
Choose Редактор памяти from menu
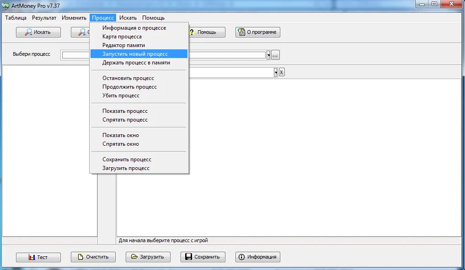click(139, 45)
